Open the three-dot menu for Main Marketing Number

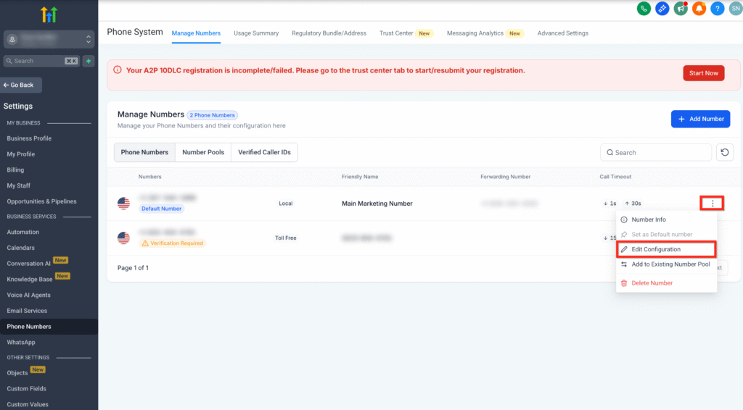712,204
